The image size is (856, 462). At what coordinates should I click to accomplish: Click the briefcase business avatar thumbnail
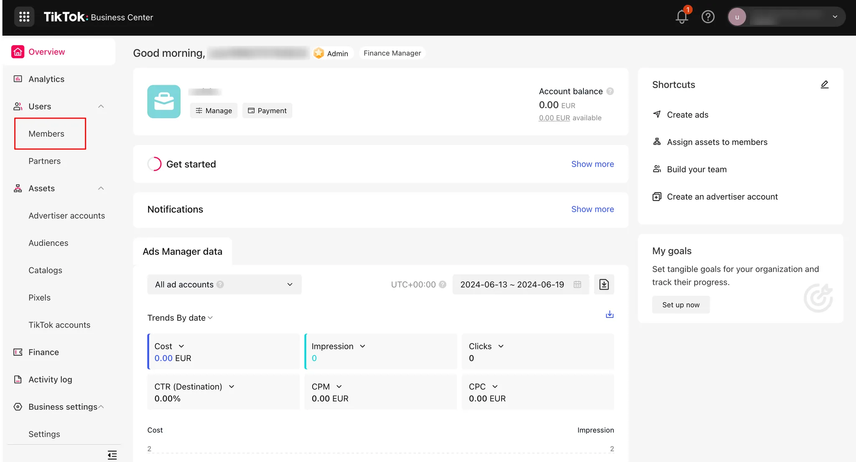(164, 102)
